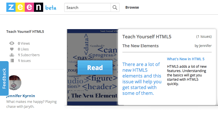Click the eye Views icon
Image resolution: width=218 pixels, height=115 pixels.
pyautogui.click(x=12, y=43)
